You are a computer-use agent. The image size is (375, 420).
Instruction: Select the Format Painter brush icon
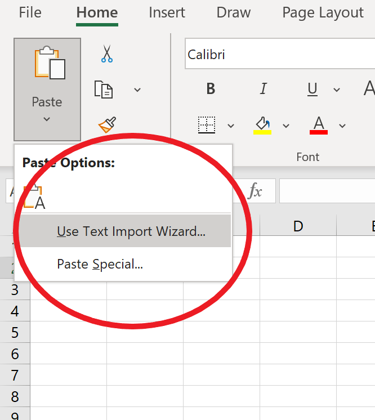(107, 124)
